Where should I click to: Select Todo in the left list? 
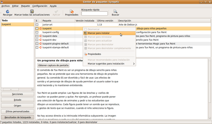coord(18,21)
